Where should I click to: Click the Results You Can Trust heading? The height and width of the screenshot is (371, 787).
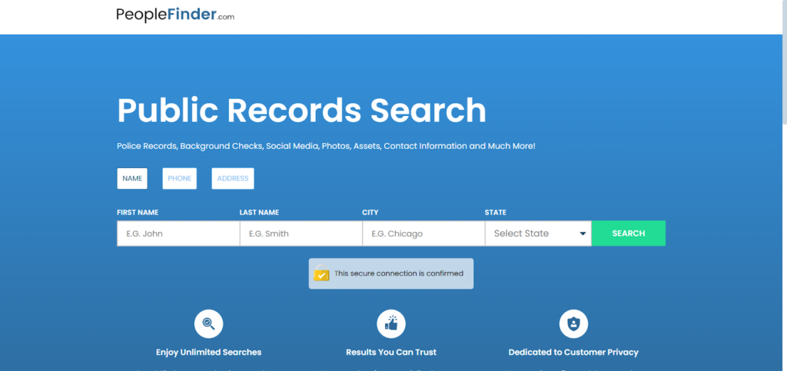391,353
